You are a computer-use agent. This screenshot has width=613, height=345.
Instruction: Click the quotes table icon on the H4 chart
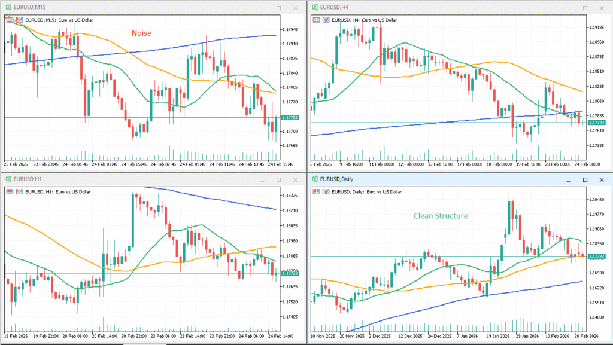316,19
